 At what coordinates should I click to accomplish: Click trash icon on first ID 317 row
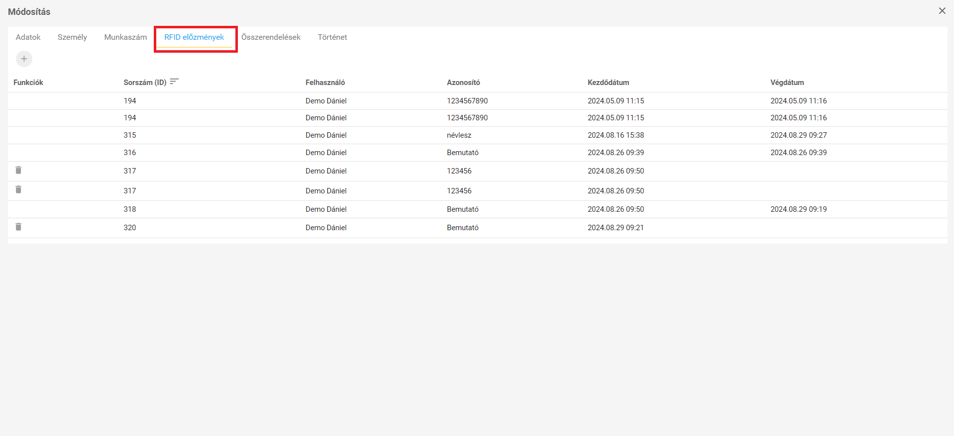click(x=18, y=170)
